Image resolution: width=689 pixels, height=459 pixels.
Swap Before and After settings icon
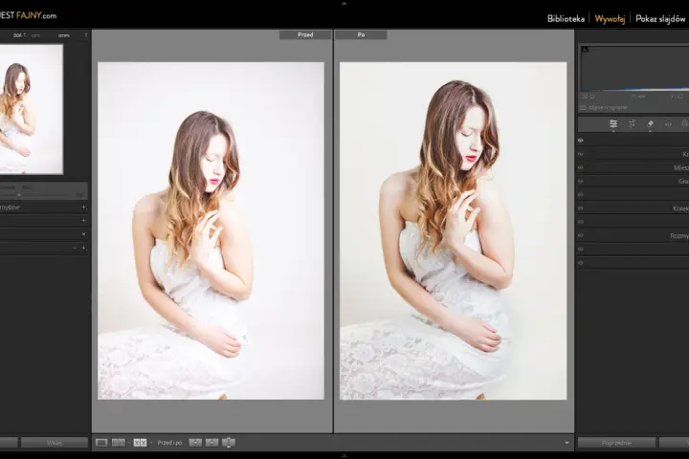pos(229,443)
